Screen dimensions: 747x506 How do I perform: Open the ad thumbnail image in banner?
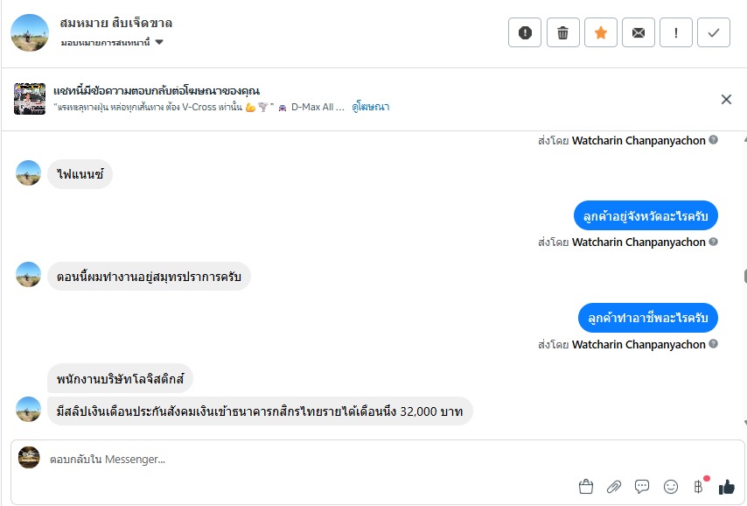pyautogui.click(x=30, y=99)
